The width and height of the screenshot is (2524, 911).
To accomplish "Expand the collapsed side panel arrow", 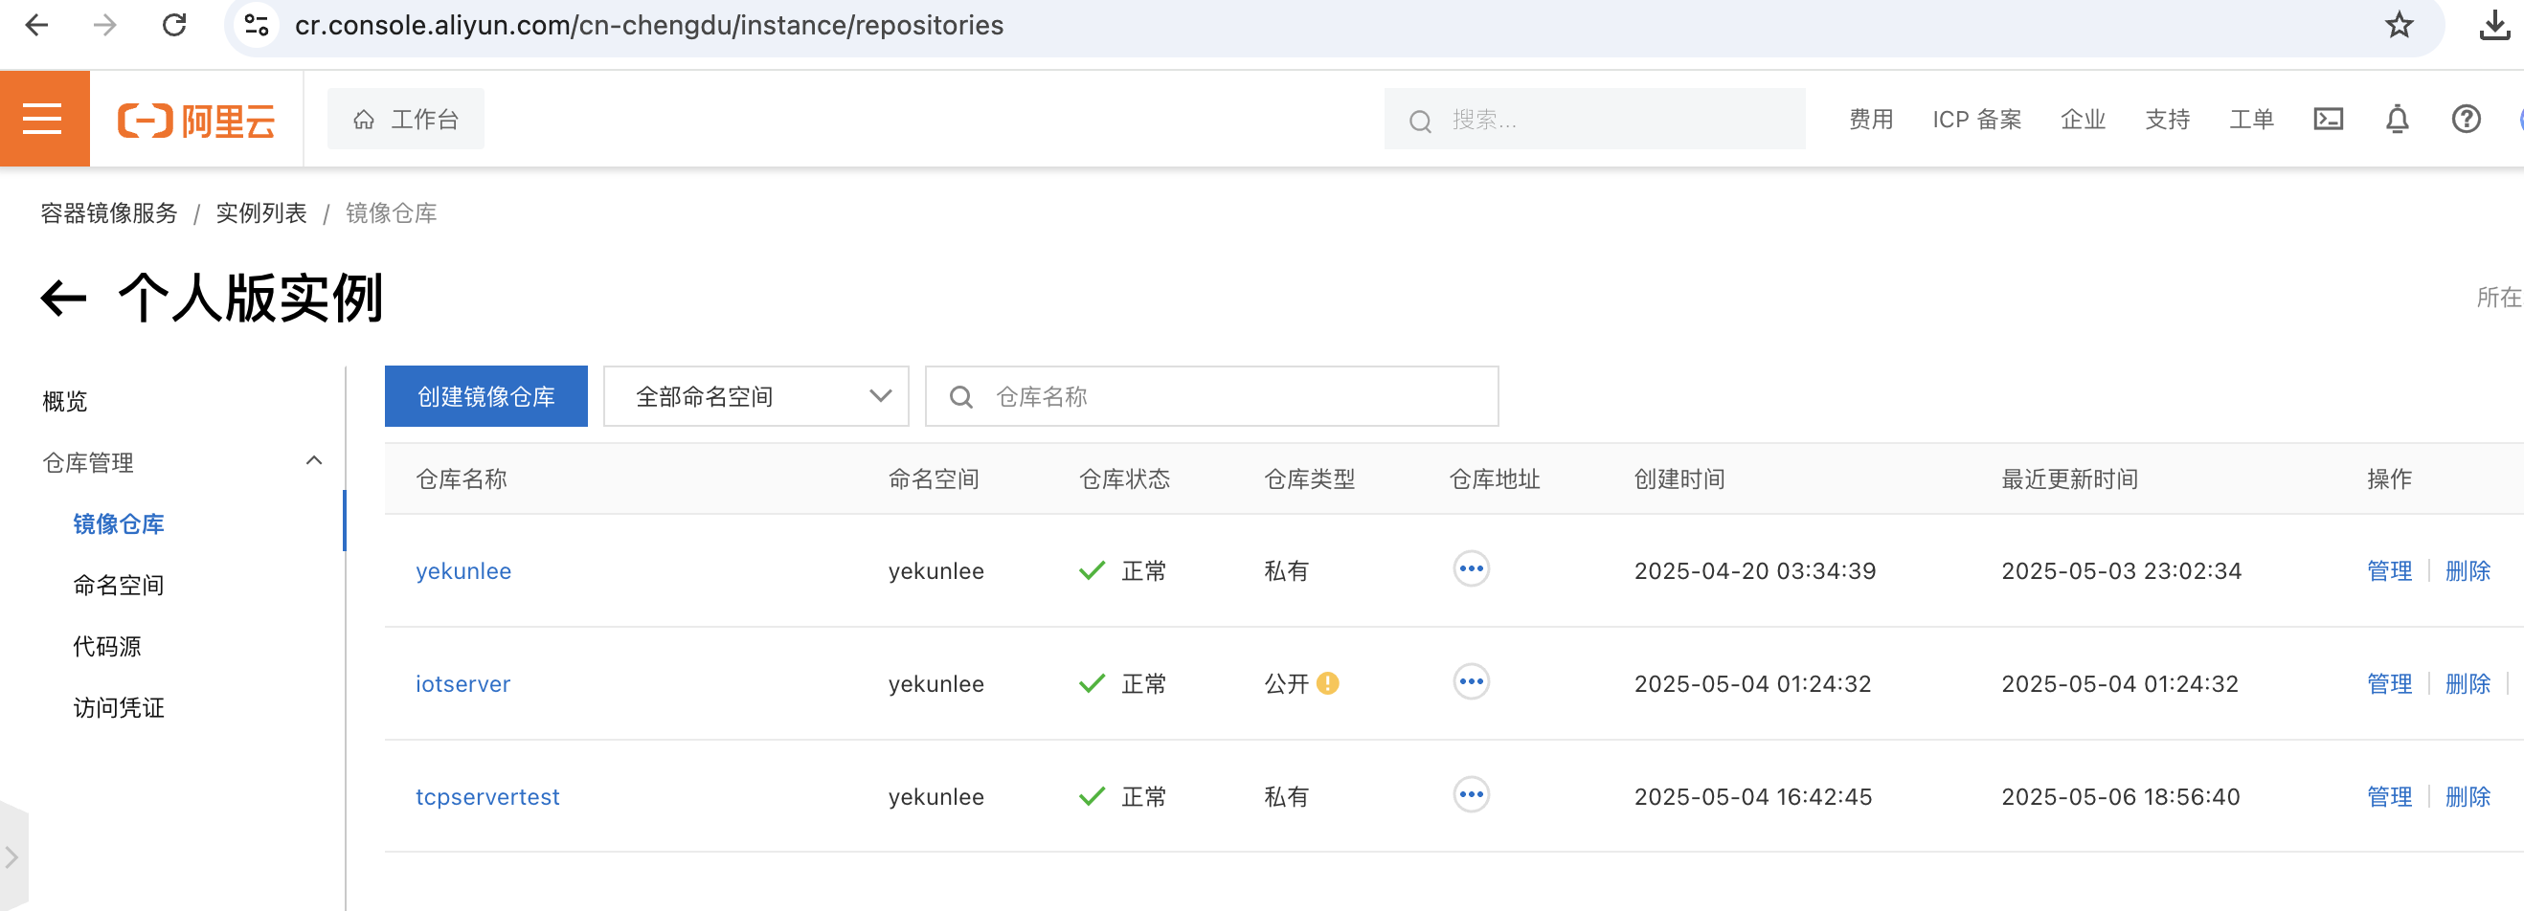I will pos(11,857).
